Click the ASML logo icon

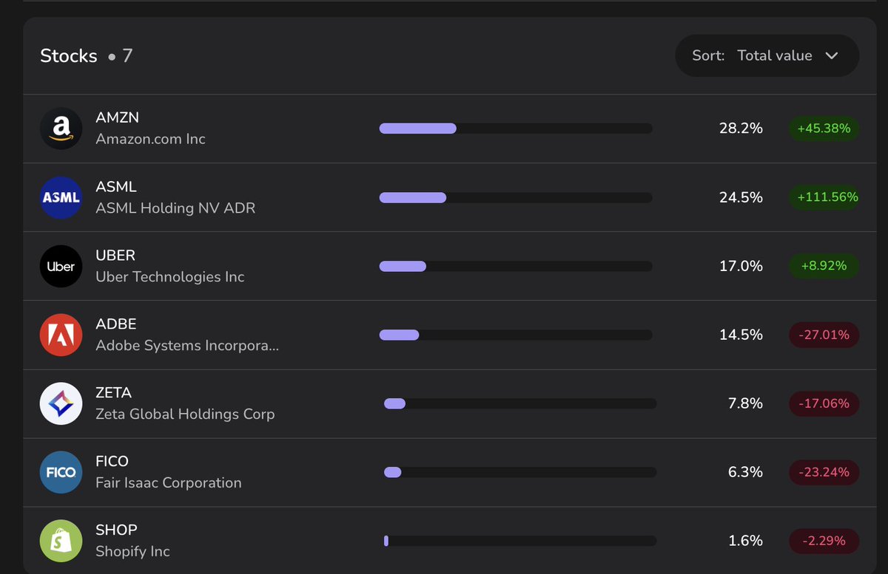point(61,197)
